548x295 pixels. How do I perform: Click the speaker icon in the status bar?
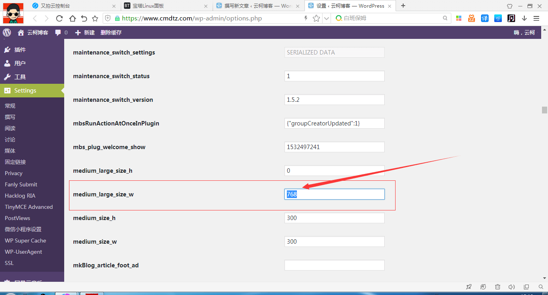(511, 287)
